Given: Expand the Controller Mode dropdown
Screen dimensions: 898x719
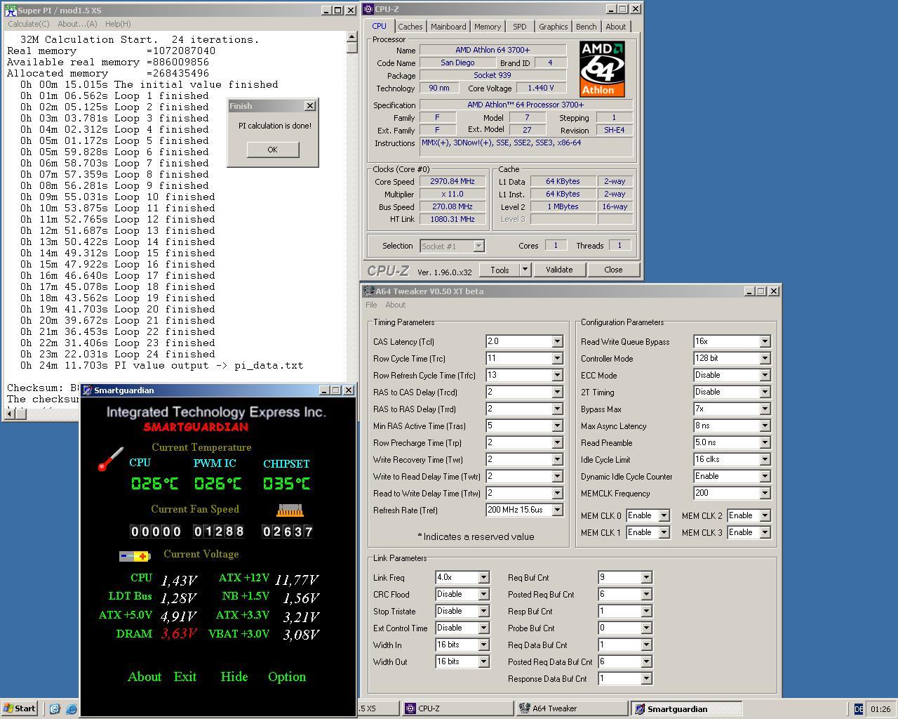Looking at the screenshot, I should (x=765, y=359).
